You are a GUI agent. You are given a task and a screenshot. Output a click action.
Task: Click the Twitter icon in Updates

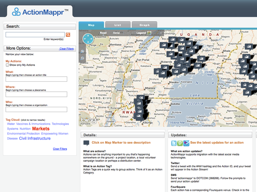point(174,143)
